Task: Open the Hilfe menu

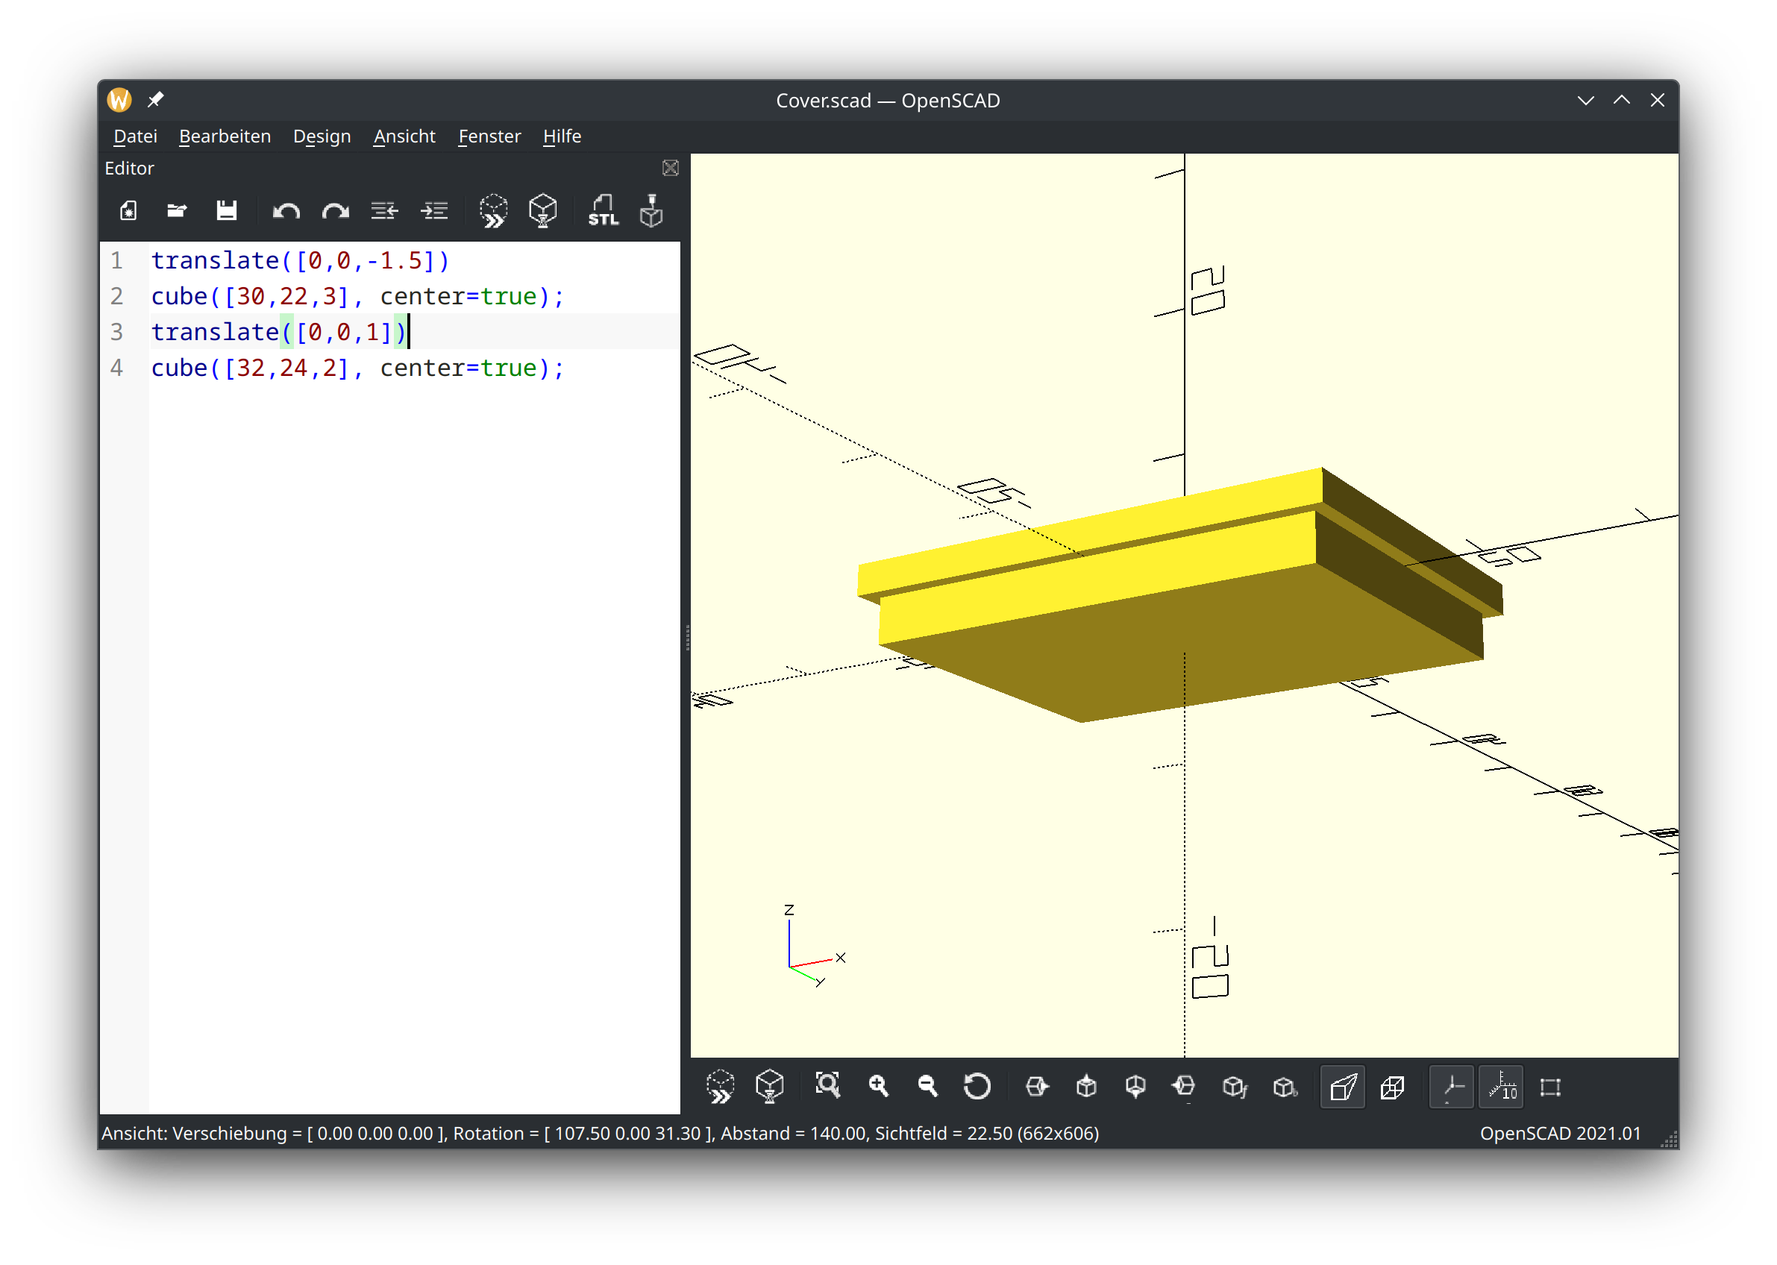Action: pyautogui.click(x=562, y=136)
